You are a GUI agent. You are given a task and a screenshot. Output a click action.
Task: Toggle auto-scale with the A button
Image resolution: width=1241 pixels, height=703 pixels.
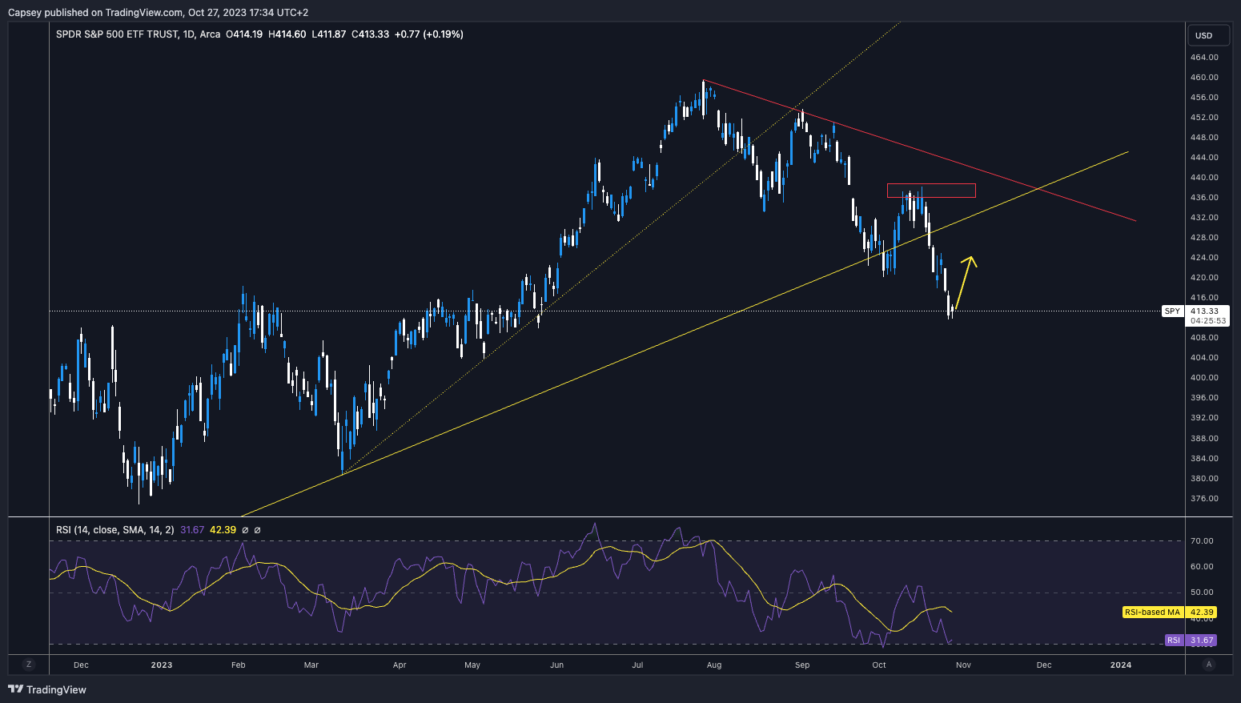1209,665
